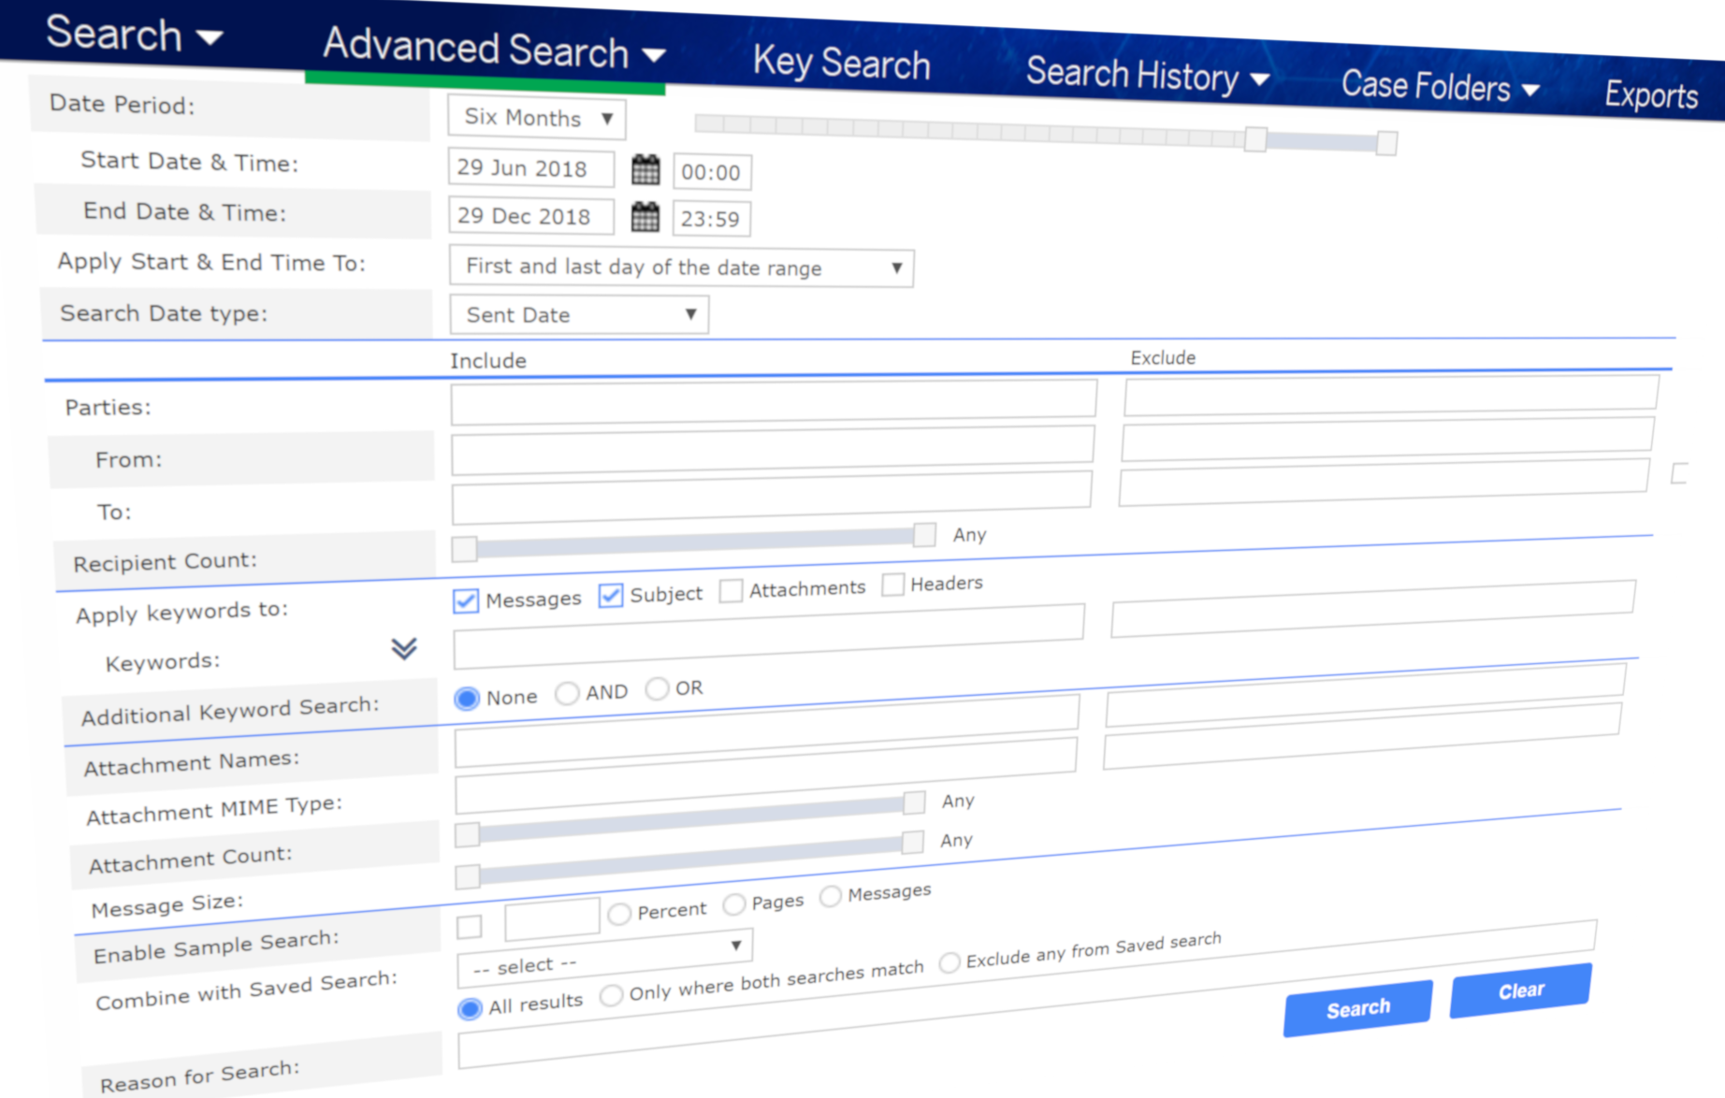Go to the Key Search tab
Image resolution: width=1725 pixels, height=1098 pixels.
(841, 64)
